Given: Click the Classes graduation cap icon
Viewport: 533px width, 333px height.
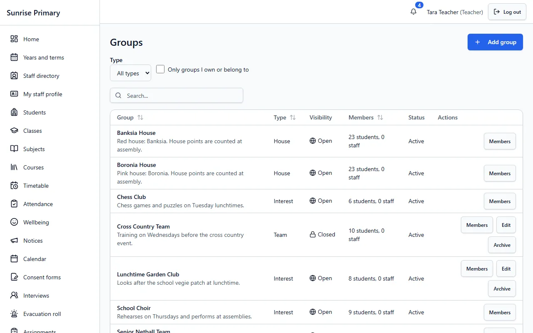Looking at the screenshot, I should pos(14,131).
